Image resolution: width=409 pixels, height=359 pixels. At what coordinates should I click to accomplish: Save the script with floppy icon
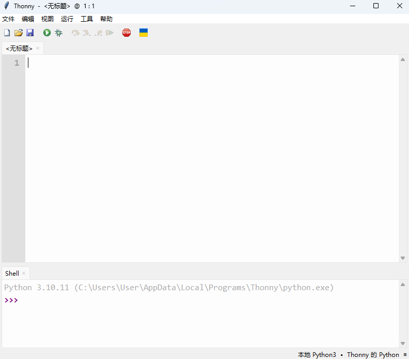point(30,33)
